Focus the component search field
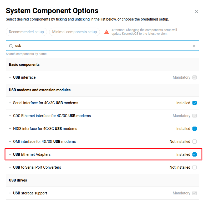The image size is (204, 201). tap(102, 46)
